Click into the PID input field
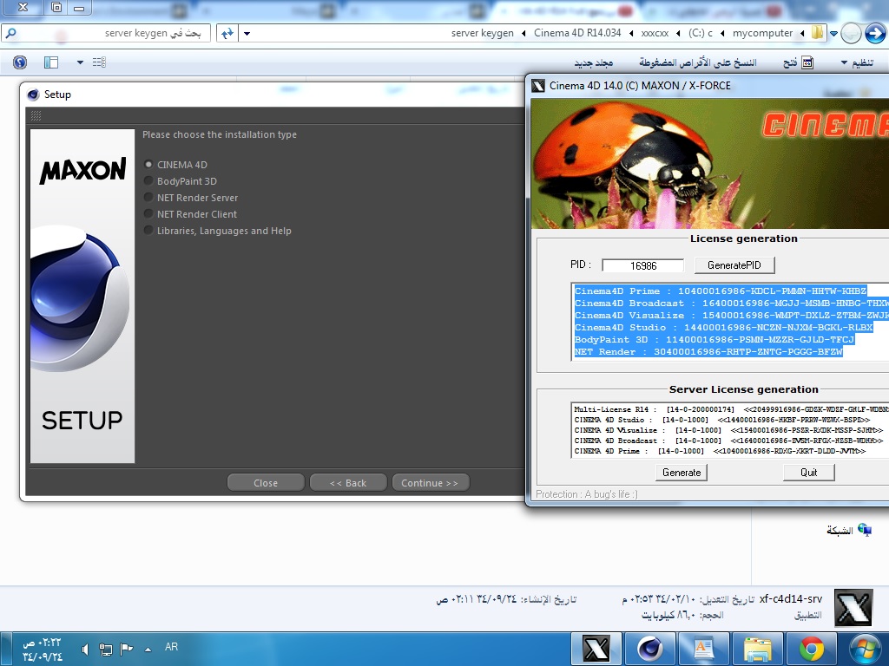889x666 pixels. point(643,265)
